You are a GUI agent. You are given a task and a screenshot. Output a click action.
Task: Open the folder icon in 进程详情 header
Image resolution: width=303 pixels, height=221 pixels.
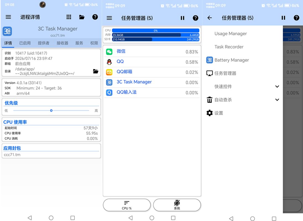click(82, 17)
